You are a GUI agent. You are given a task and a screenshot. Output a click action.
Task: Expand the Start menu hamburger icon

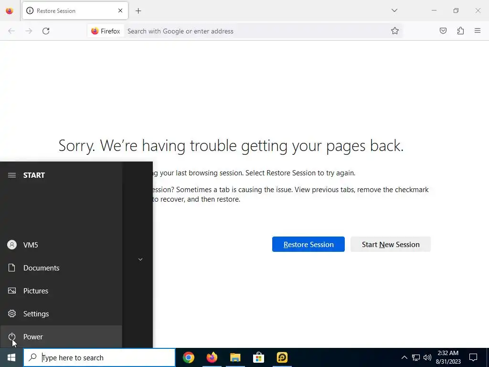[x=12, y=175]
